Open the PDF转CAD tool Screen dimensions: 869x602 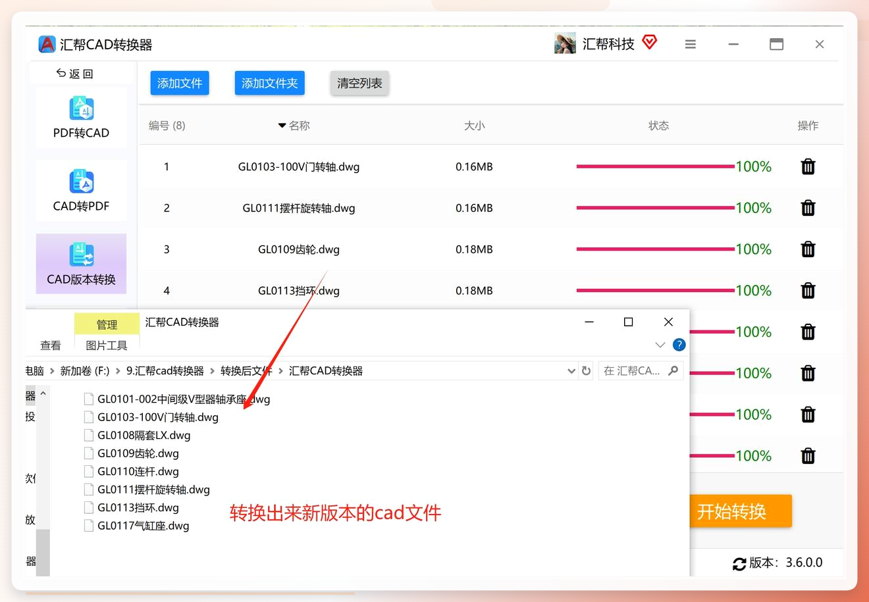tap(81, 117)
